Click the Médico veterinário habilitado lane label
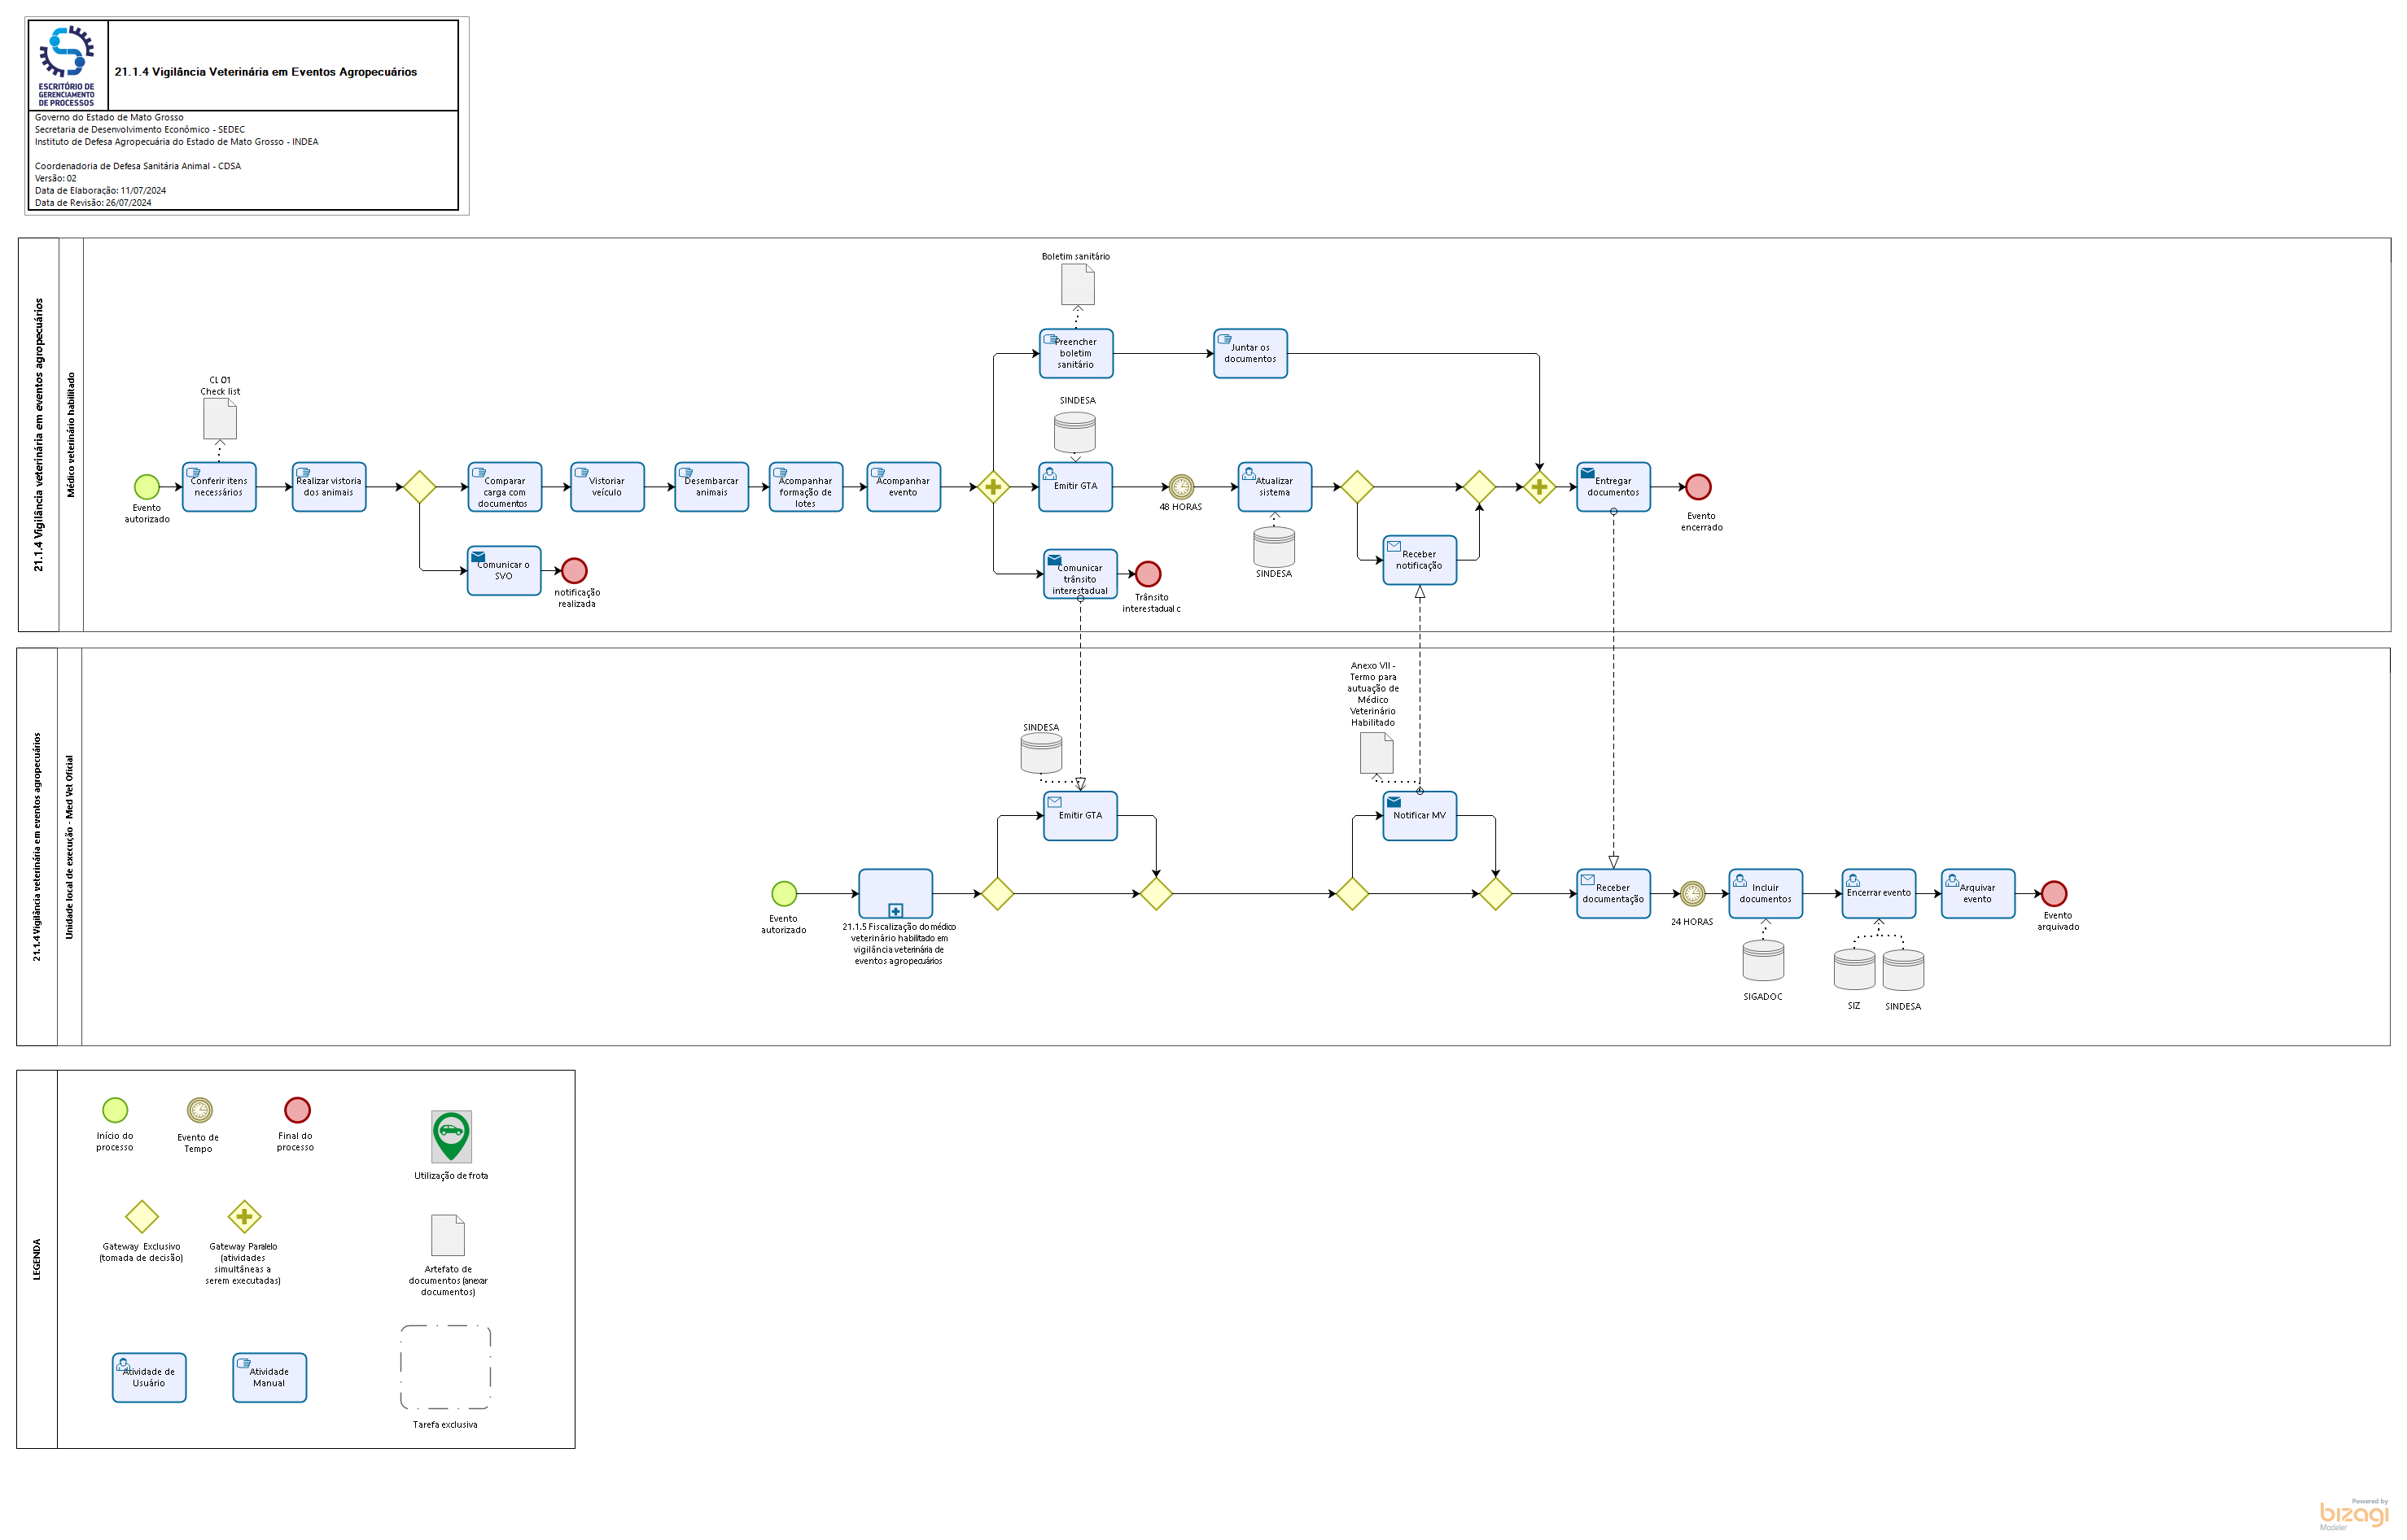 click(71, 435)
